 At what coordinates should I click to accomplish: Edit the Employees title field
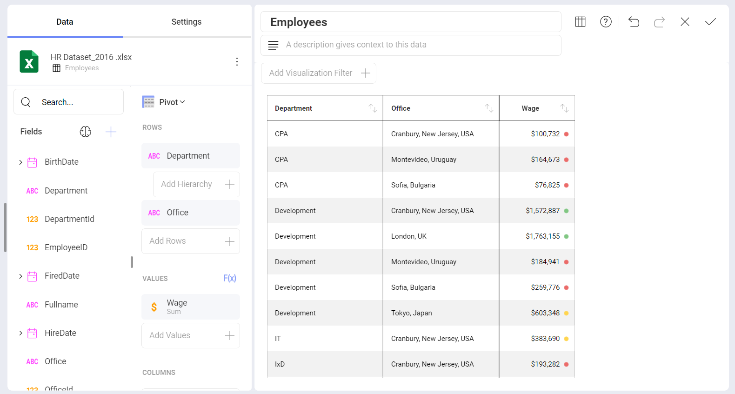coord(411,22)
